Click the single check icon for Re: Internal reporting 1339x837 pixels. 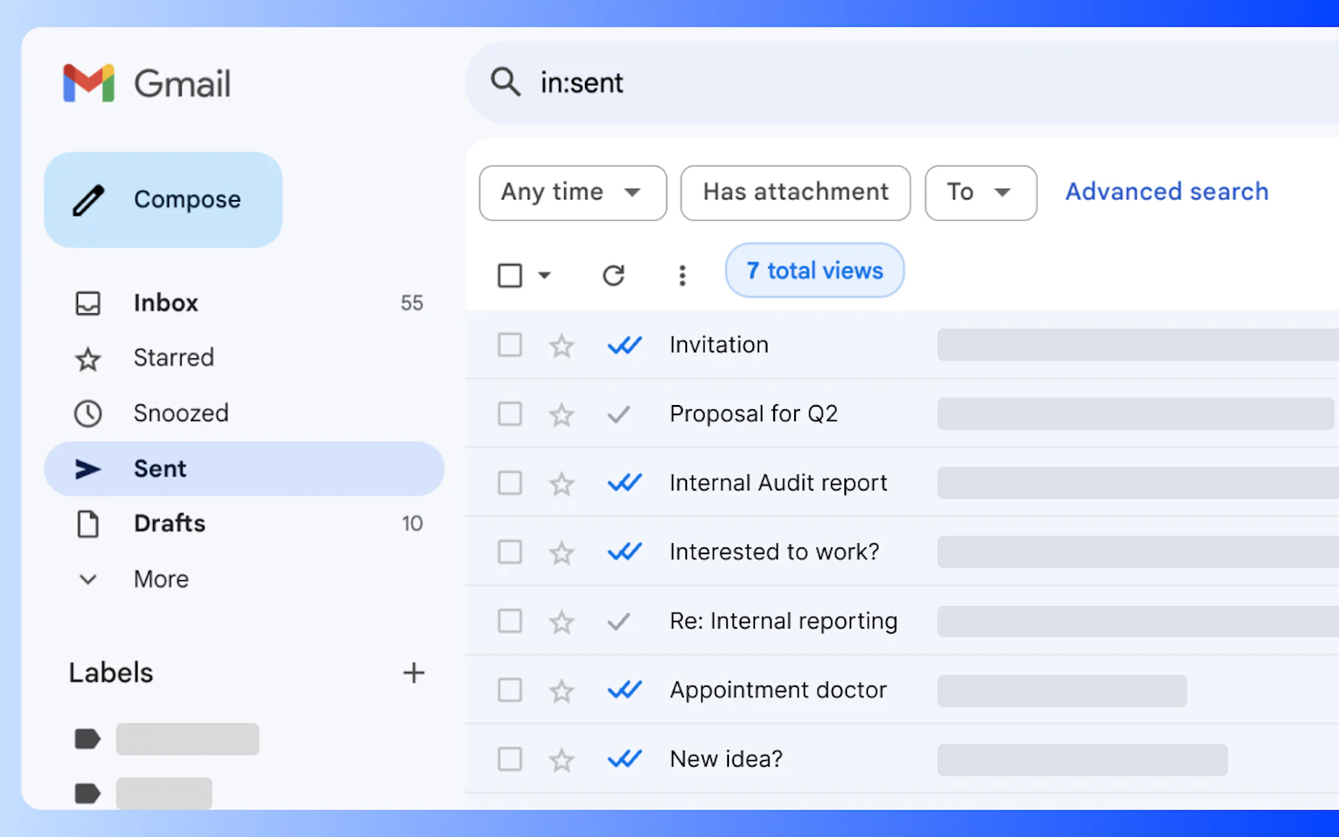[x=618, y=621]
